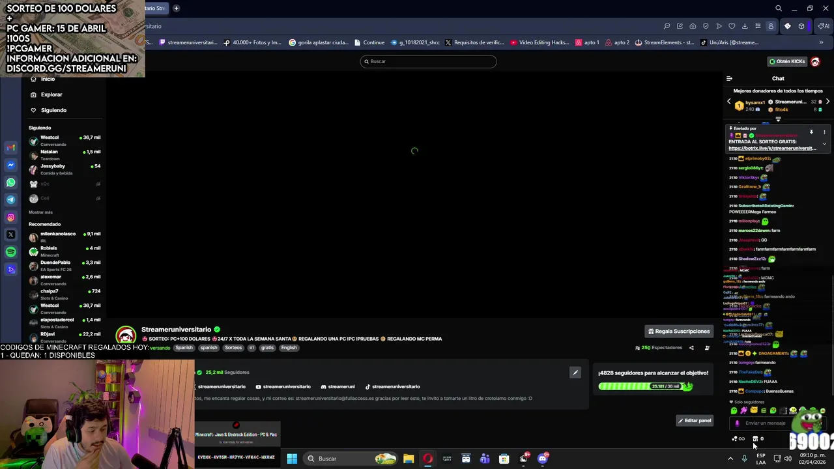Expand the pinned chat message chevron
The height and width of the screenshot is (469, 834).
[x=824, y=144]
